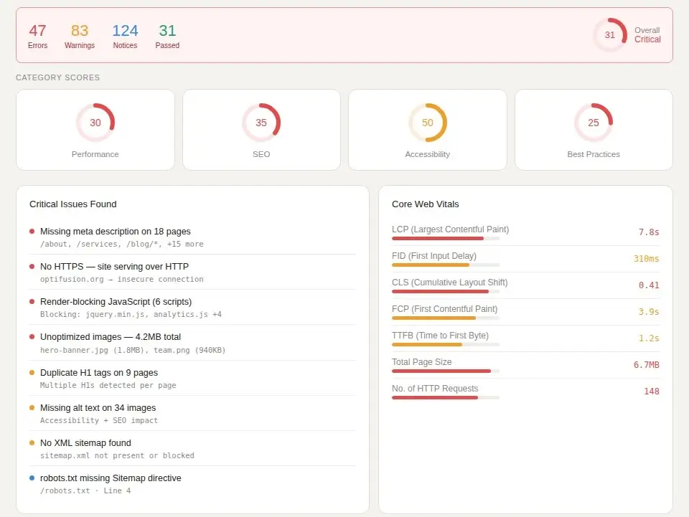Open the Unoptimized images 4.2MB issue
This screenshot has width=689, height=517.
pyautogui.click(x=111, y=337)
